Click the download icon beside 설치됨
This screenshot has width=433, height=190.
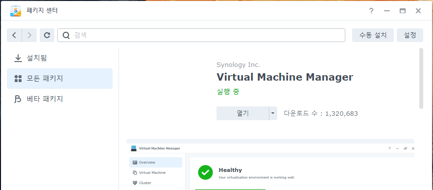pos(18,58)
